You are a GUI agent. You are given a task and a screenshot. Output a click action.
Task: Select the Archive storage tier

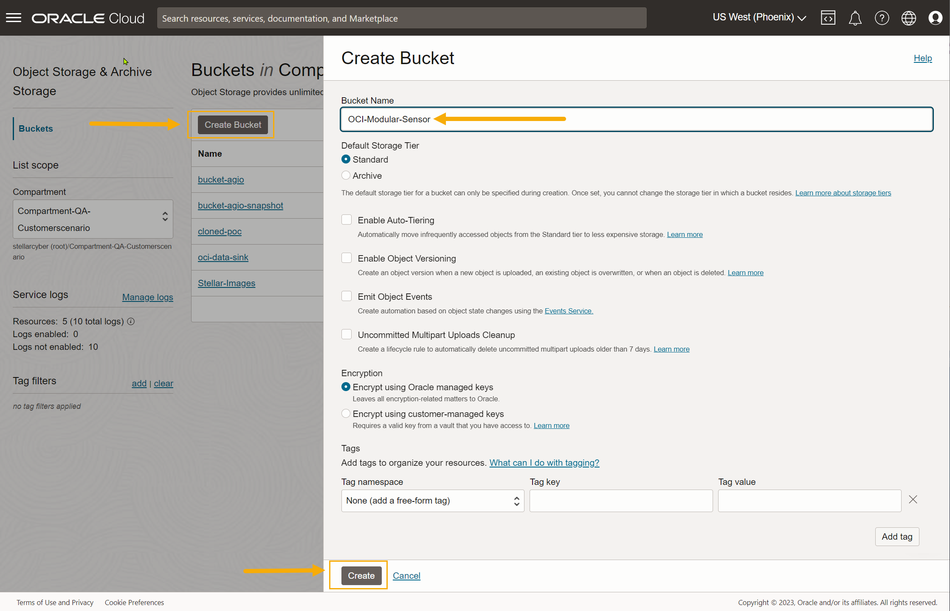(346, 175)
